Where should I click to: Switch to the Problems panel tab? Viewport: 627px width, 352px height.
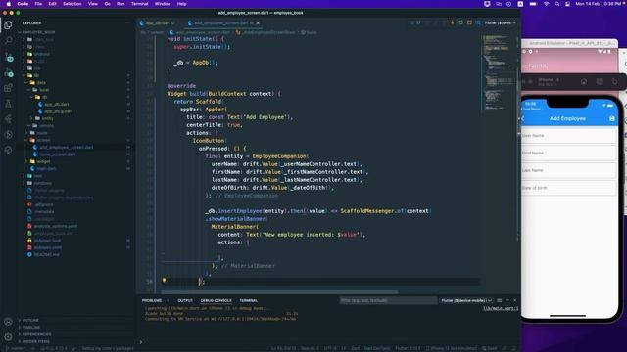(x=152, y=300)
